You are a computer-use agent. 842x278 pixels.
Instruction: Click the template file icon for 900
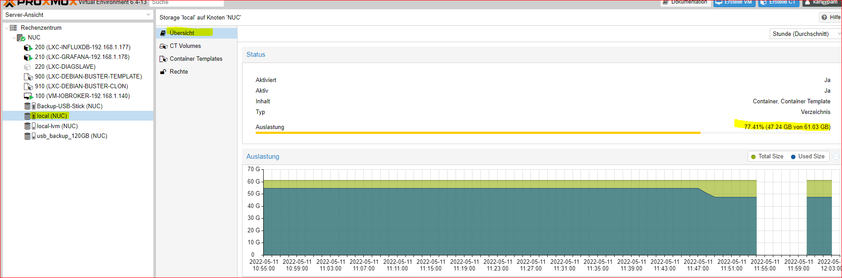point(28,76)
